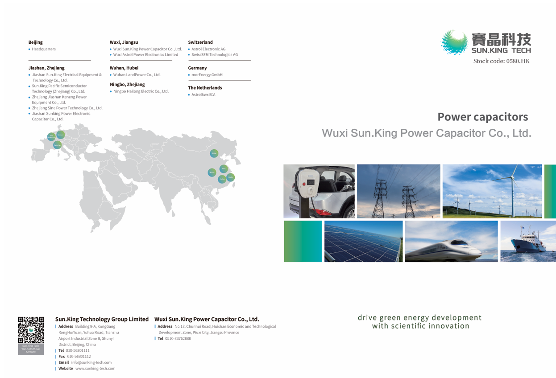Click the 'Power capacitors' title
The image size is (556, 378).
483,117
